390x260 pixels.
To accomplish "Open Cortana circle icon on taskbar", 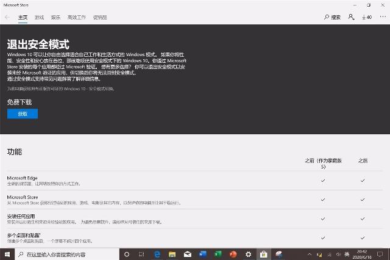I will tap(127, 255).
